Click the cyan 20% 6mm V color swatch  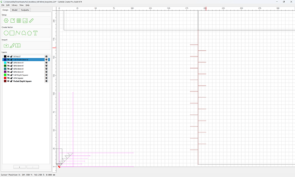(5, 63)
